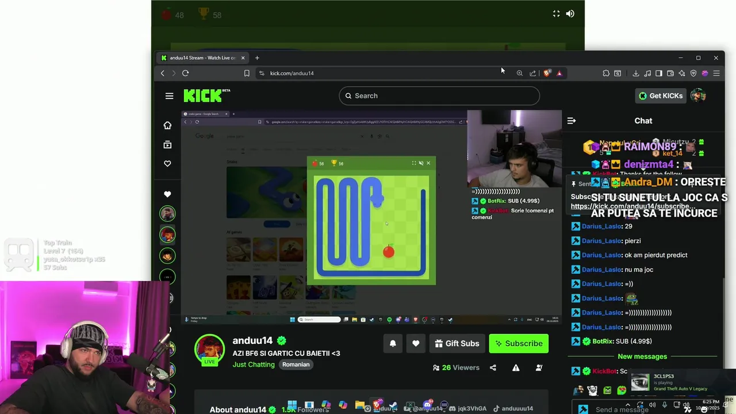The height and width of the screenshot is (414, 736).
Task: Collapse the chat panel arrow icon
Action: coord(572,121)
